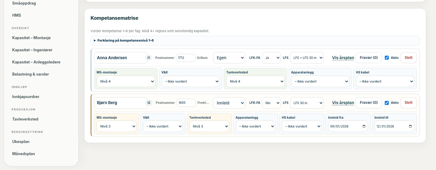The height and width of the screenshot is (170, 436).
Task: Open Anna Andersen's Tavleverksted level dropdown
Action: coord(256,81)
